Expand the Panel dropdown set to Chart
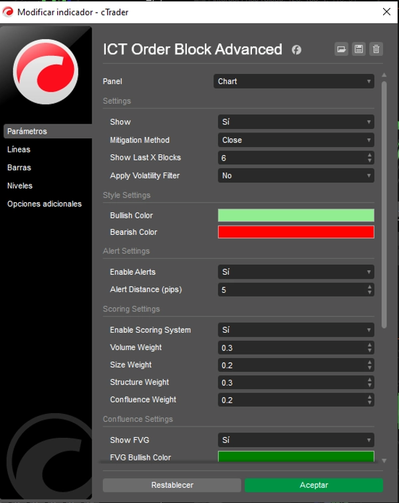 (x=296, y=81)
